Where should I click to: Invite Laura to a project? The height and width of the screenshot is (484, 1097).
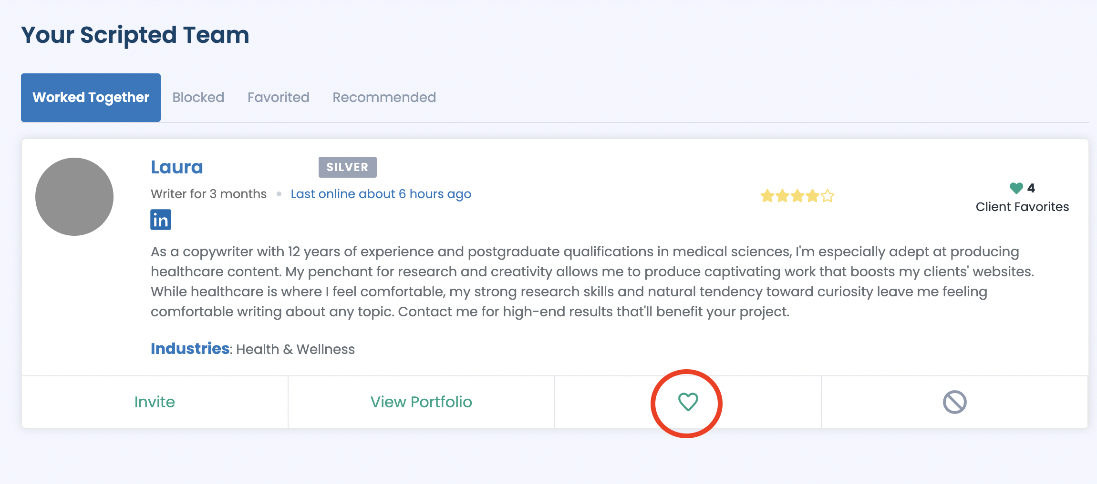[x=155, y=402]
